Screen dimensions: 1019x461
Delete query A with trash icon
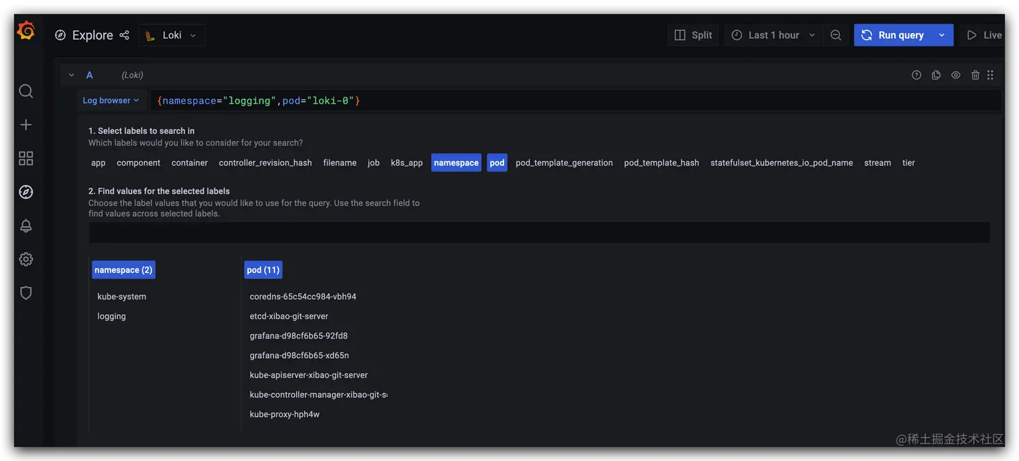pos(975,75)
